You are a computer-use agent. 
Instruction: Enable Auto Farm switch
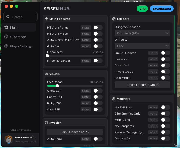click(98, 139)
